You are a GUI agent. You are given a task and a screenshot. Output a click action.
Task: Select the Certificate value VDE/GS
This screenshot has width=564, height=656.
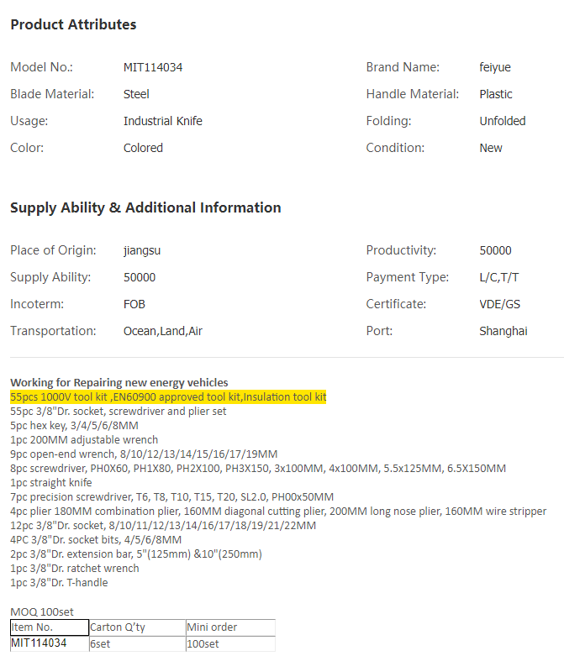pos(499,304)
